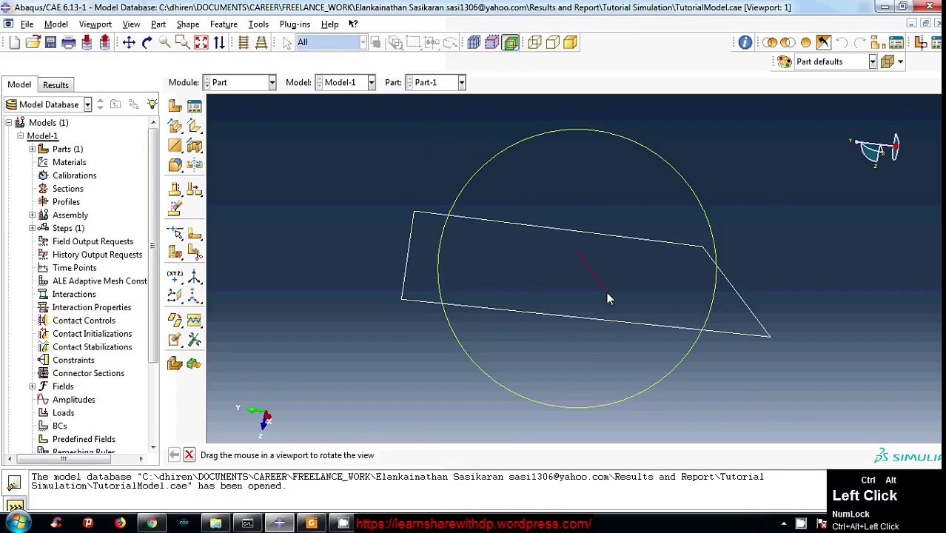
Task: Select the Box Zoom View tool
Action: (182, 42)
